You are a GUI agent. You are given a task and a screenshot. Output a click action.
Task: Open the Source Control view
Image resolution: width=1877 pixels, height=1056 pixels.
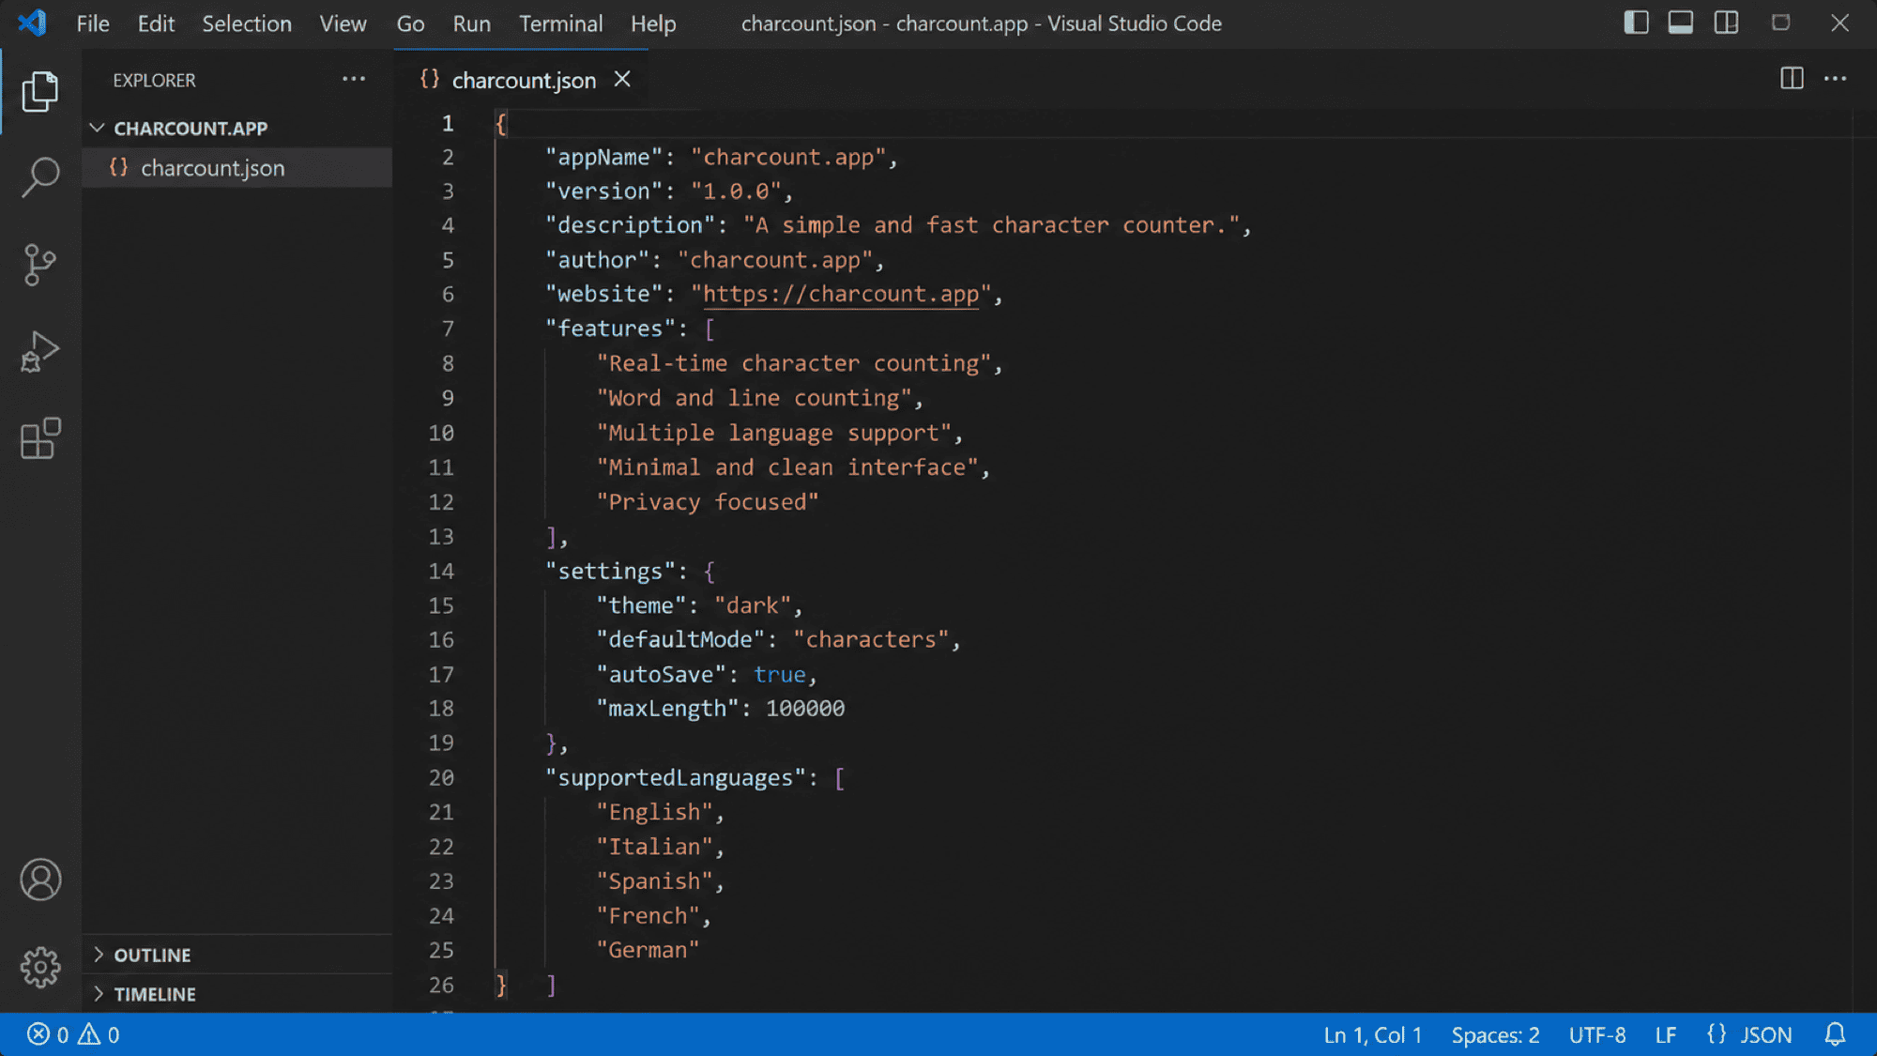pos(40,265)
